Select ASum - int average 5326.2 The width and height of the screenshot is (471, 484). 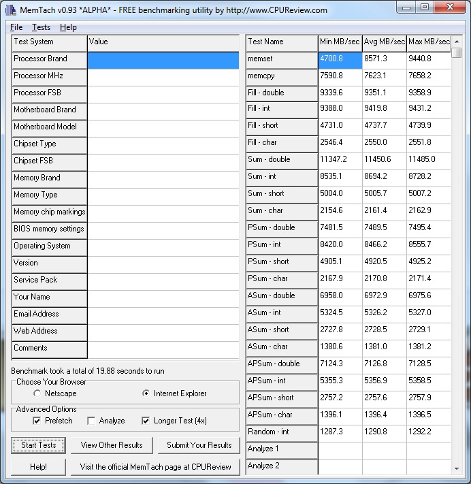385,314
